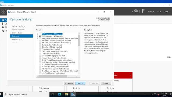Open the View menu
This screenshot has height=97, width=172.
166,11
